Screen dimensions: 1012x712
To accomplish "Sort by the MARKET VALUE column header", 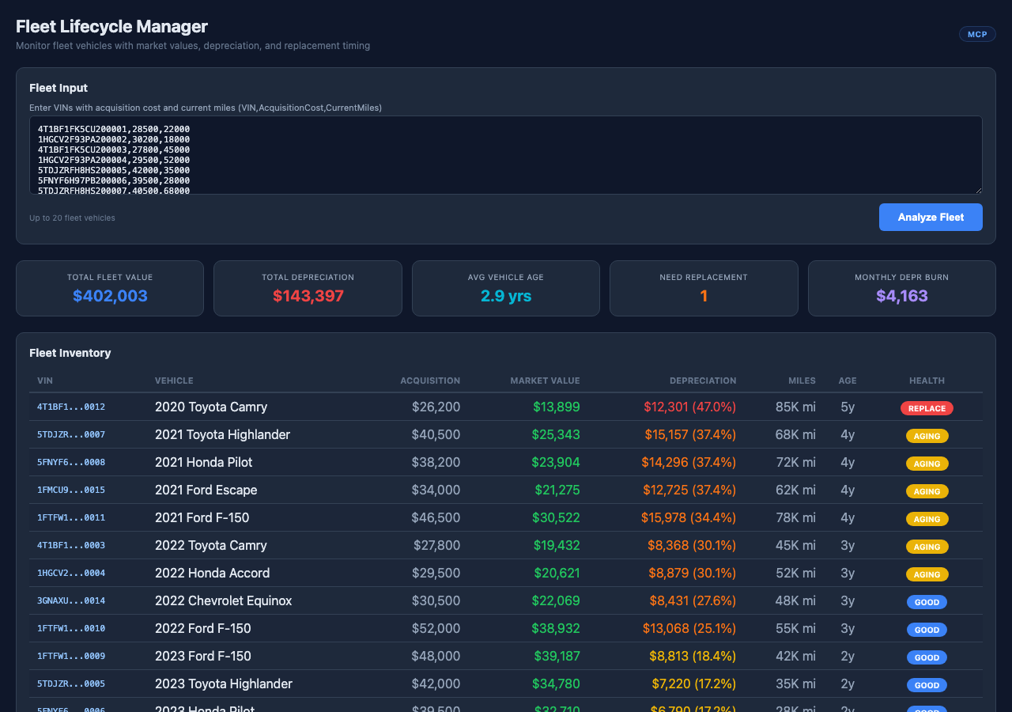I will [545, 381].
